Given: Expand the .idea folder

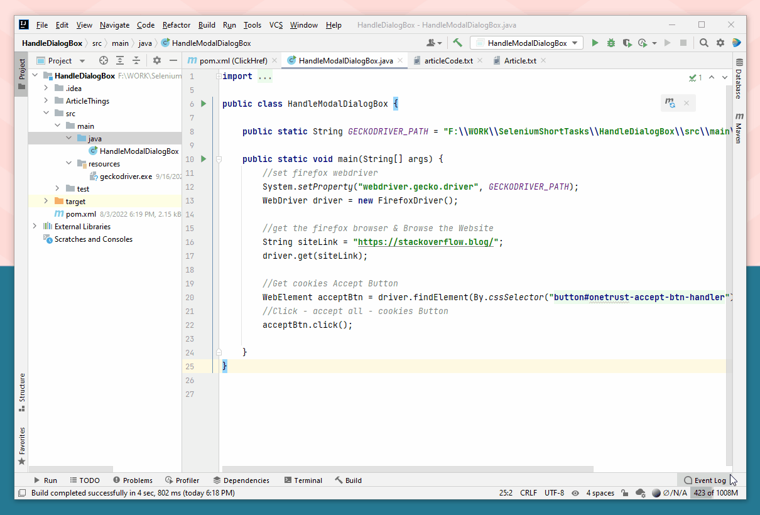Looking at the screenshot, I should coord(46,88).
